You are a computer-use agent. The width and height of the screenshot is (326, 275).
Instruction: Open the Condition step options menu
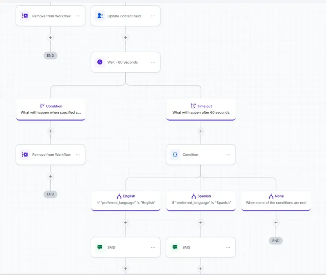click(228, 155)
